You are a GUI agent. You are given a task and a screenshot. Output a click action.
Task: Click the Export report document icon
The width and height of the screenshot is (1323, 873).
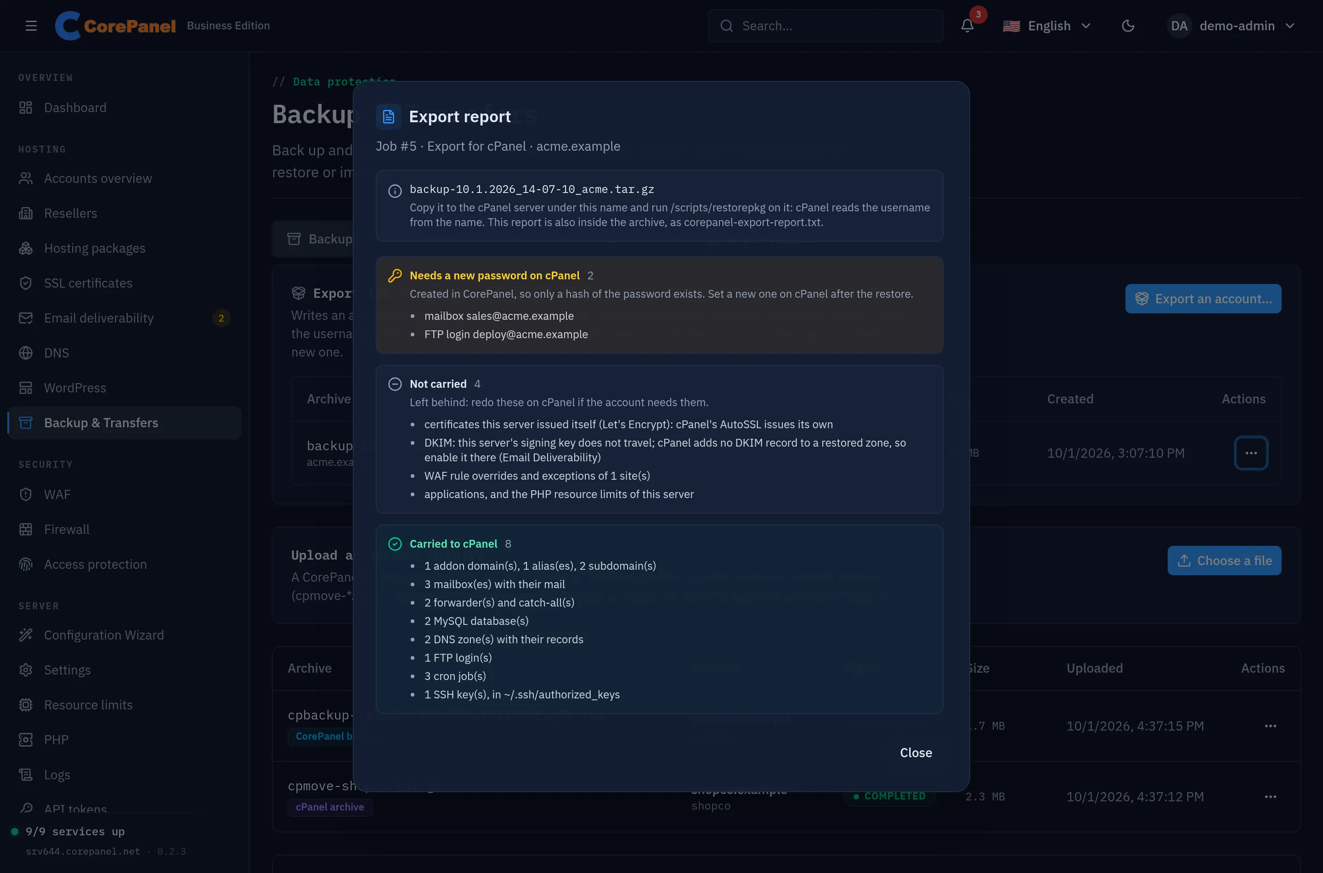point(389,116)
